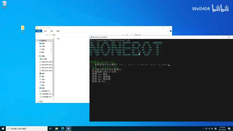The height and width of the screenshot is (131, 233).
Task: Open Task View on the taskbar
Action: (x=50, y=129)
